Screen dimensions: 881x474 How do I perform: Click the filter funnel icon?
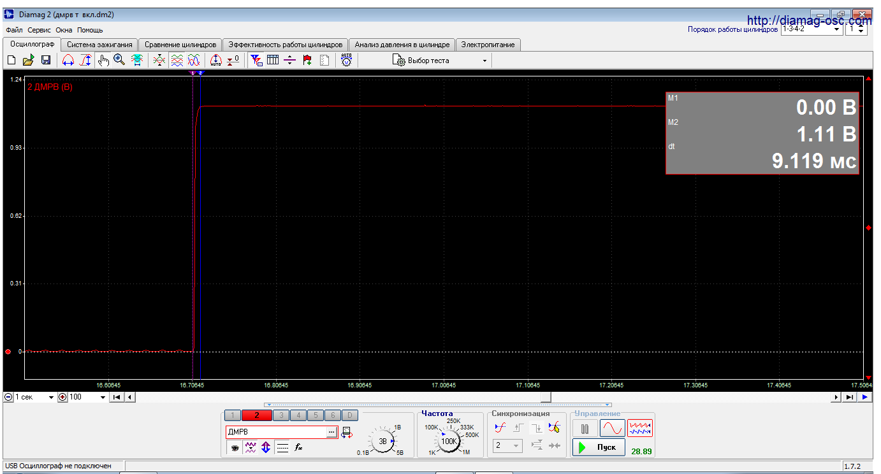coord(256,60)
